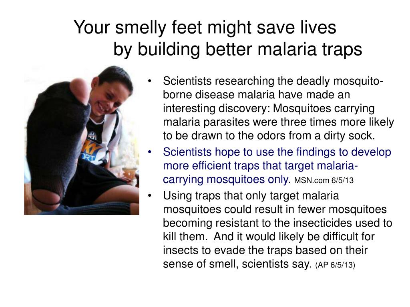
Task: Click the blue text 'carrying mosquitoes only.'
Action: [x=227, y=179]
